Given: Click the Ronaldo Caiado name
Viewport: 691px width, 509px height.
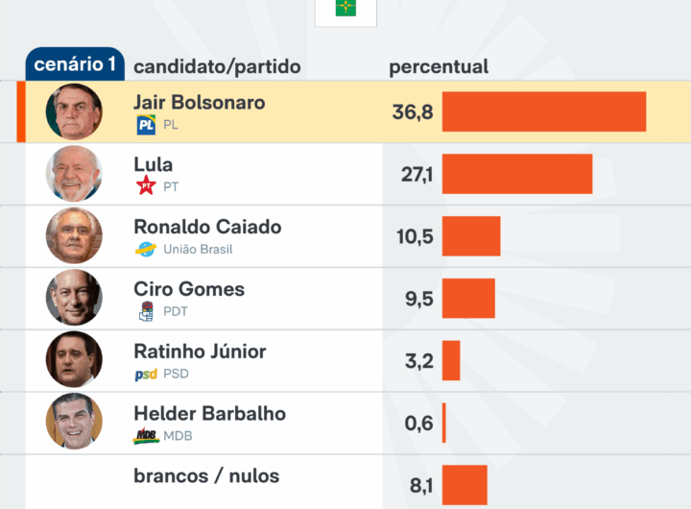Looking at the screenshot, I should point(207,227).
